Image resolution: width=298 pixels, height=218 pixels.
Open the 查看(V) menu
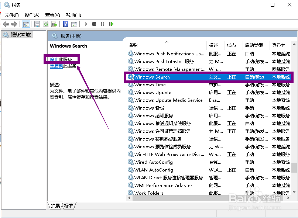point(53,15)
